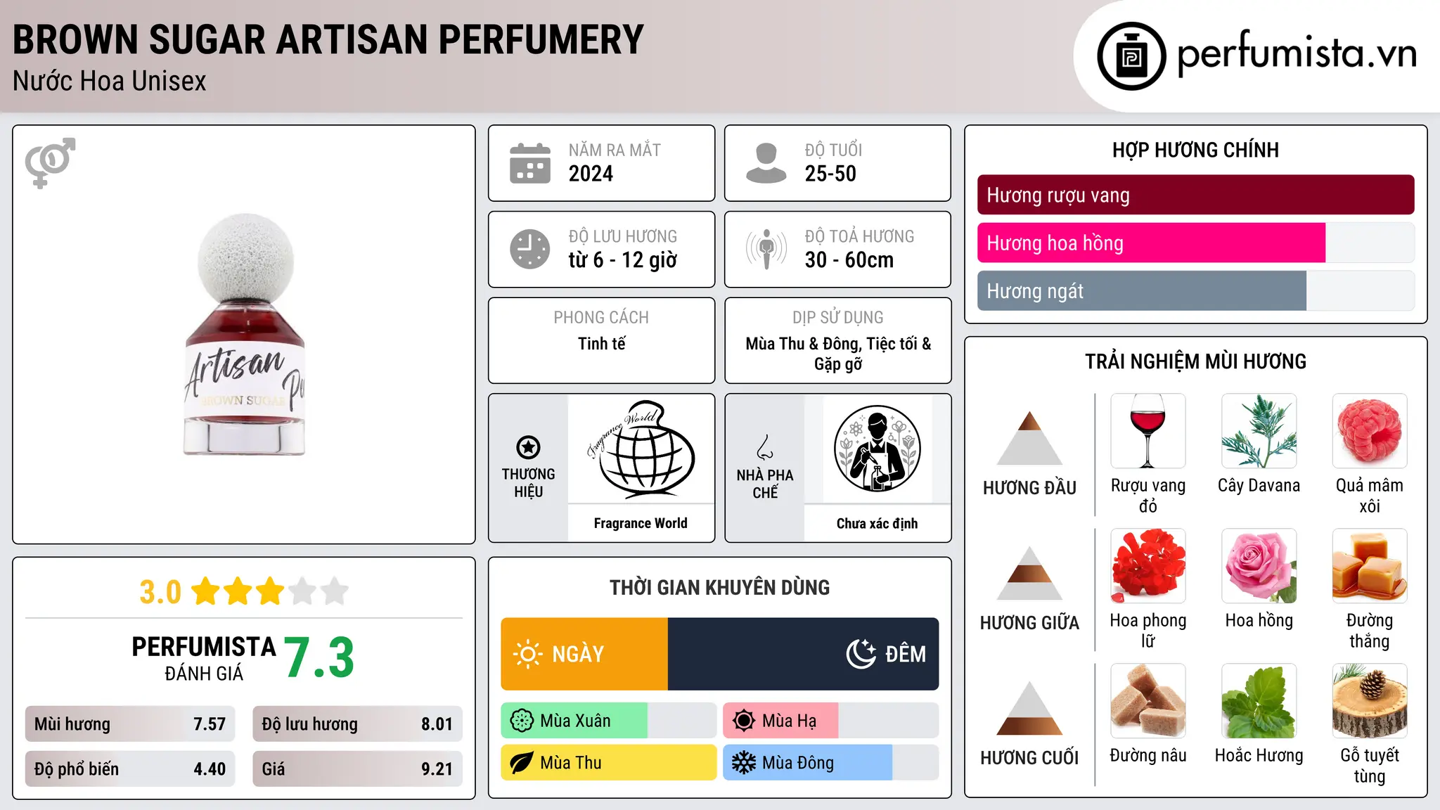This screenshot has width=1440, height=810.
Task: Click the Hương giữa pyramid icon
Action: 1029,573
